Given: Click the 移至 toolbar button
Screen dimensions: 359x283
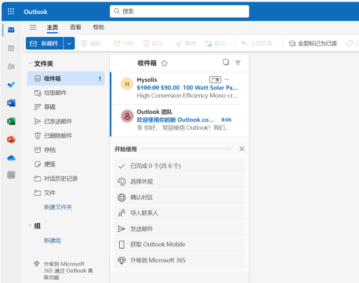Looking at the screenshot, I should point(215,44).
